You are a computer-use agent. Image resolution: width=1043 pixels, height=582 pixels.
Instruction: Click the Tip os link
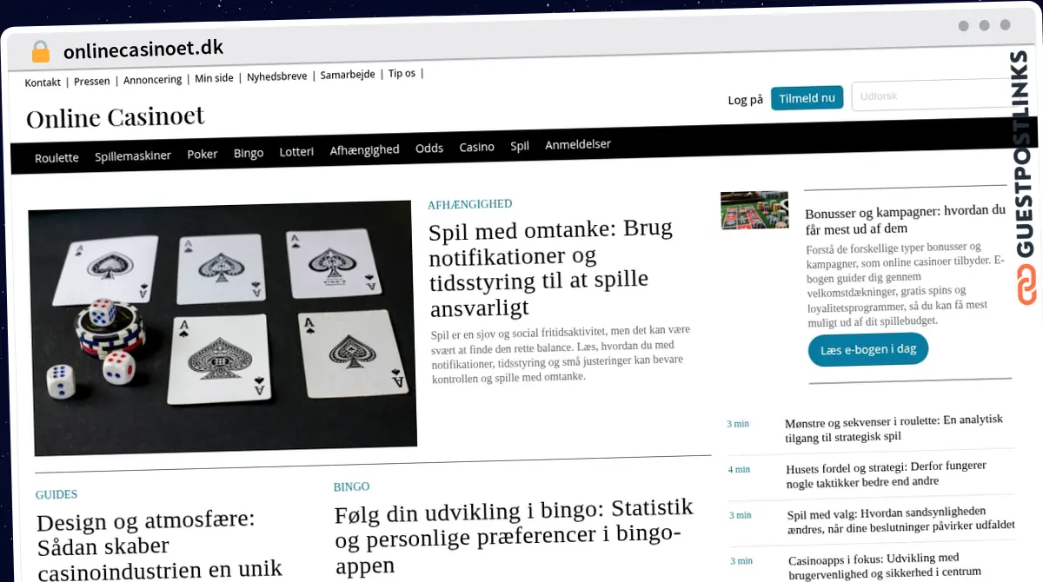click(402, 74)
